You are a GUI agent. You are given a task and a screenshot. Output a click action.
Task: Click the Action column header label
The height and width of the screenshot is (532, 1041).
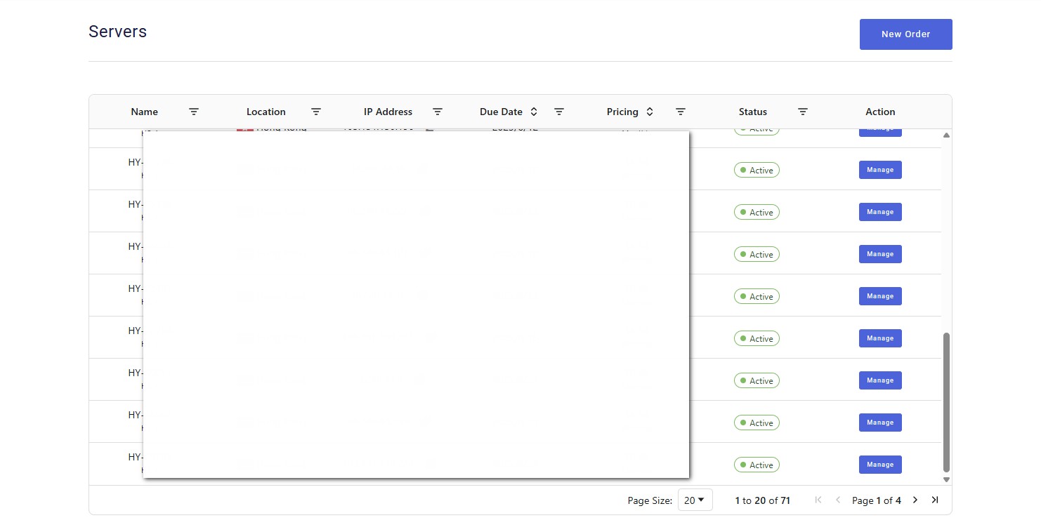880,112
